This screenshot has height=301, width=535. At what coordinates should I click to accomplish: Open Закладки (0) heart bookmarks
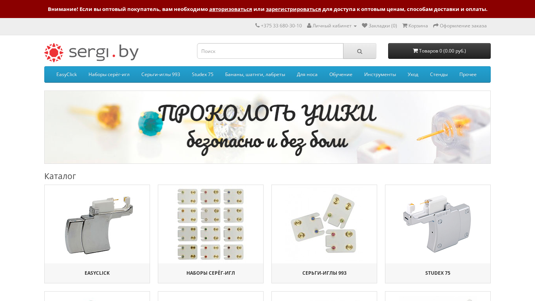coord(380,25)
